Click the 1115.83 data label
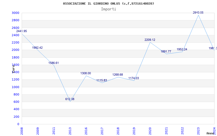The image size is (217, 136). point(102,80)
